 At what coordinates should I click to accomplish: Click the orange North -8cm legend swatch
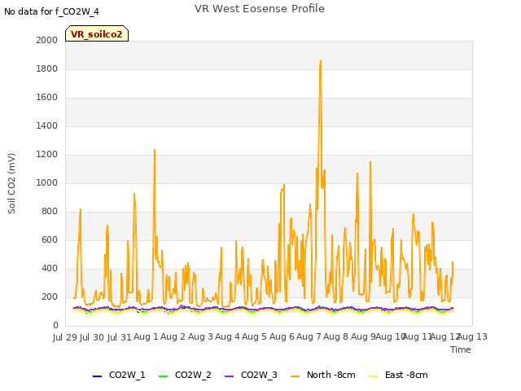point(295,376)
